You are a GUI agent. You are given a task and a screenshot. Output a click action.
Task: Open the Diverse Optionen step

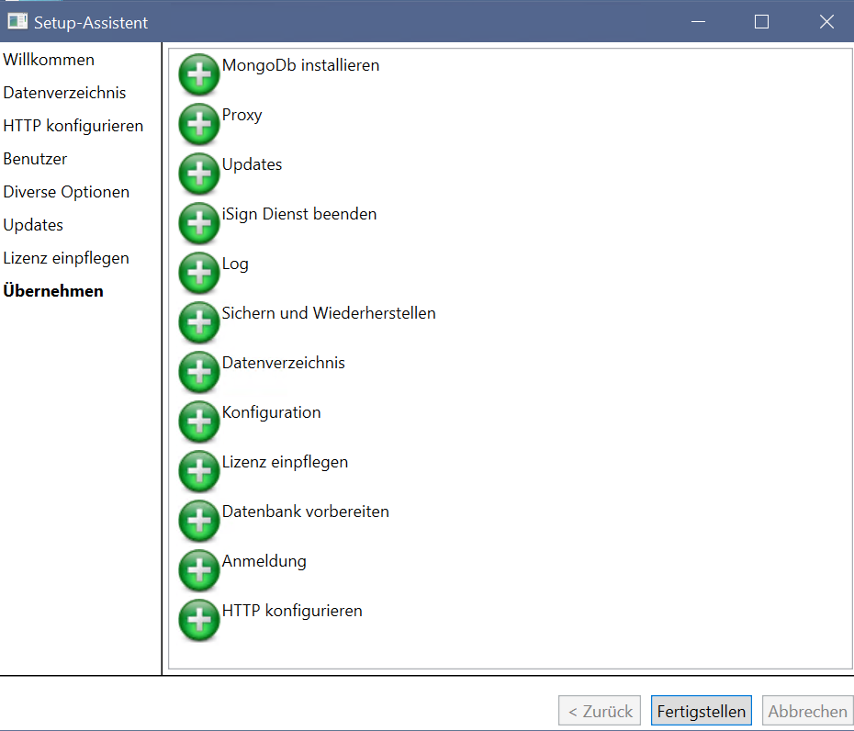click(x=66, y=192)
